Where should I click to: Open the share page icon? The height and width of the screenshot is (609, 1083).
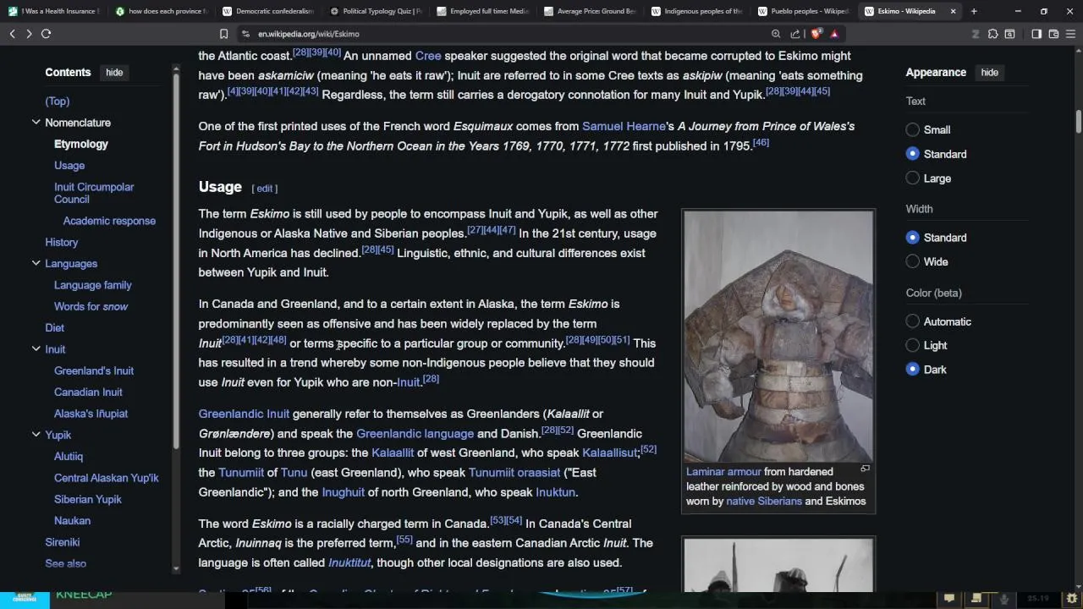coord(795,34)
